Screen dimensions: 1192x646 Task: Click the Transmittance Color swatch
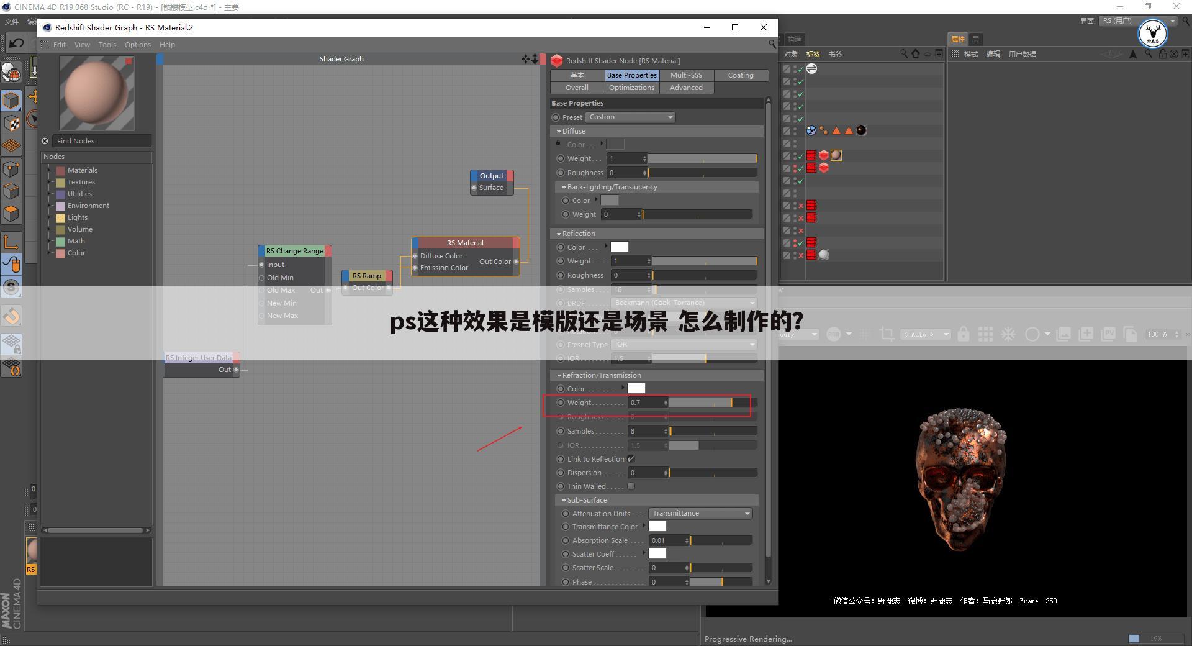pyautogui.click(x=657, y=527)
